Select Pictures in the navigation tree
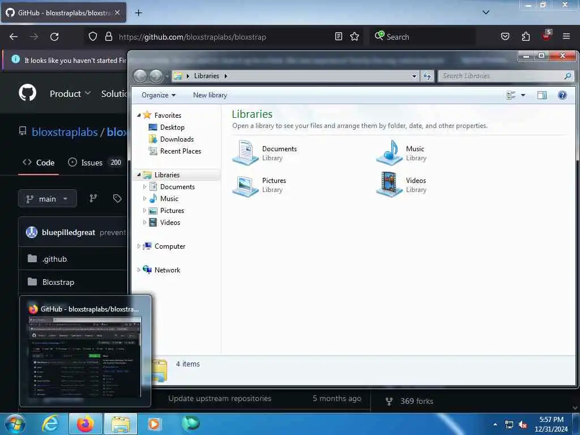580x435 pixels. coord(172,211)
